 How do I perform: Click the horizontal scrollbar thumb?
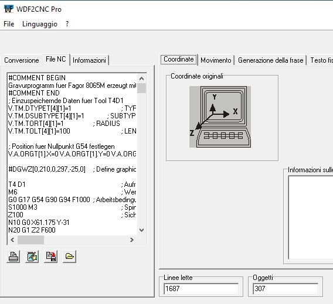pyautogui.click(x=30, y=240)
